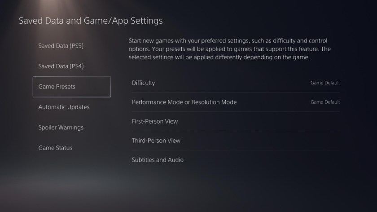Open Subtitles and Audio presets
Image resolution: width=377 pixels, height=212 pixels.
pyautogui.click(x=236, y=160)
